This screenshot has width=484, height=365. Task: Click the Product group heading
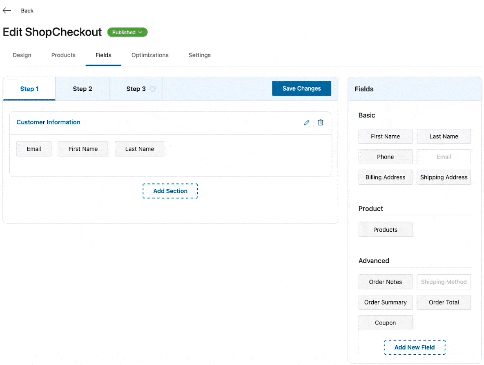370,208
